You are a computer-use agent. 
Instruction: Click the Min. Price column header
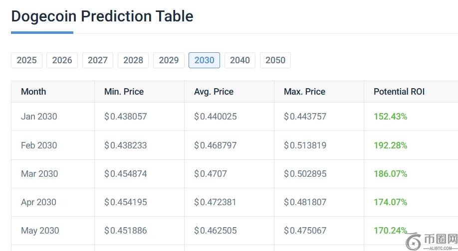tap(124, 92)
